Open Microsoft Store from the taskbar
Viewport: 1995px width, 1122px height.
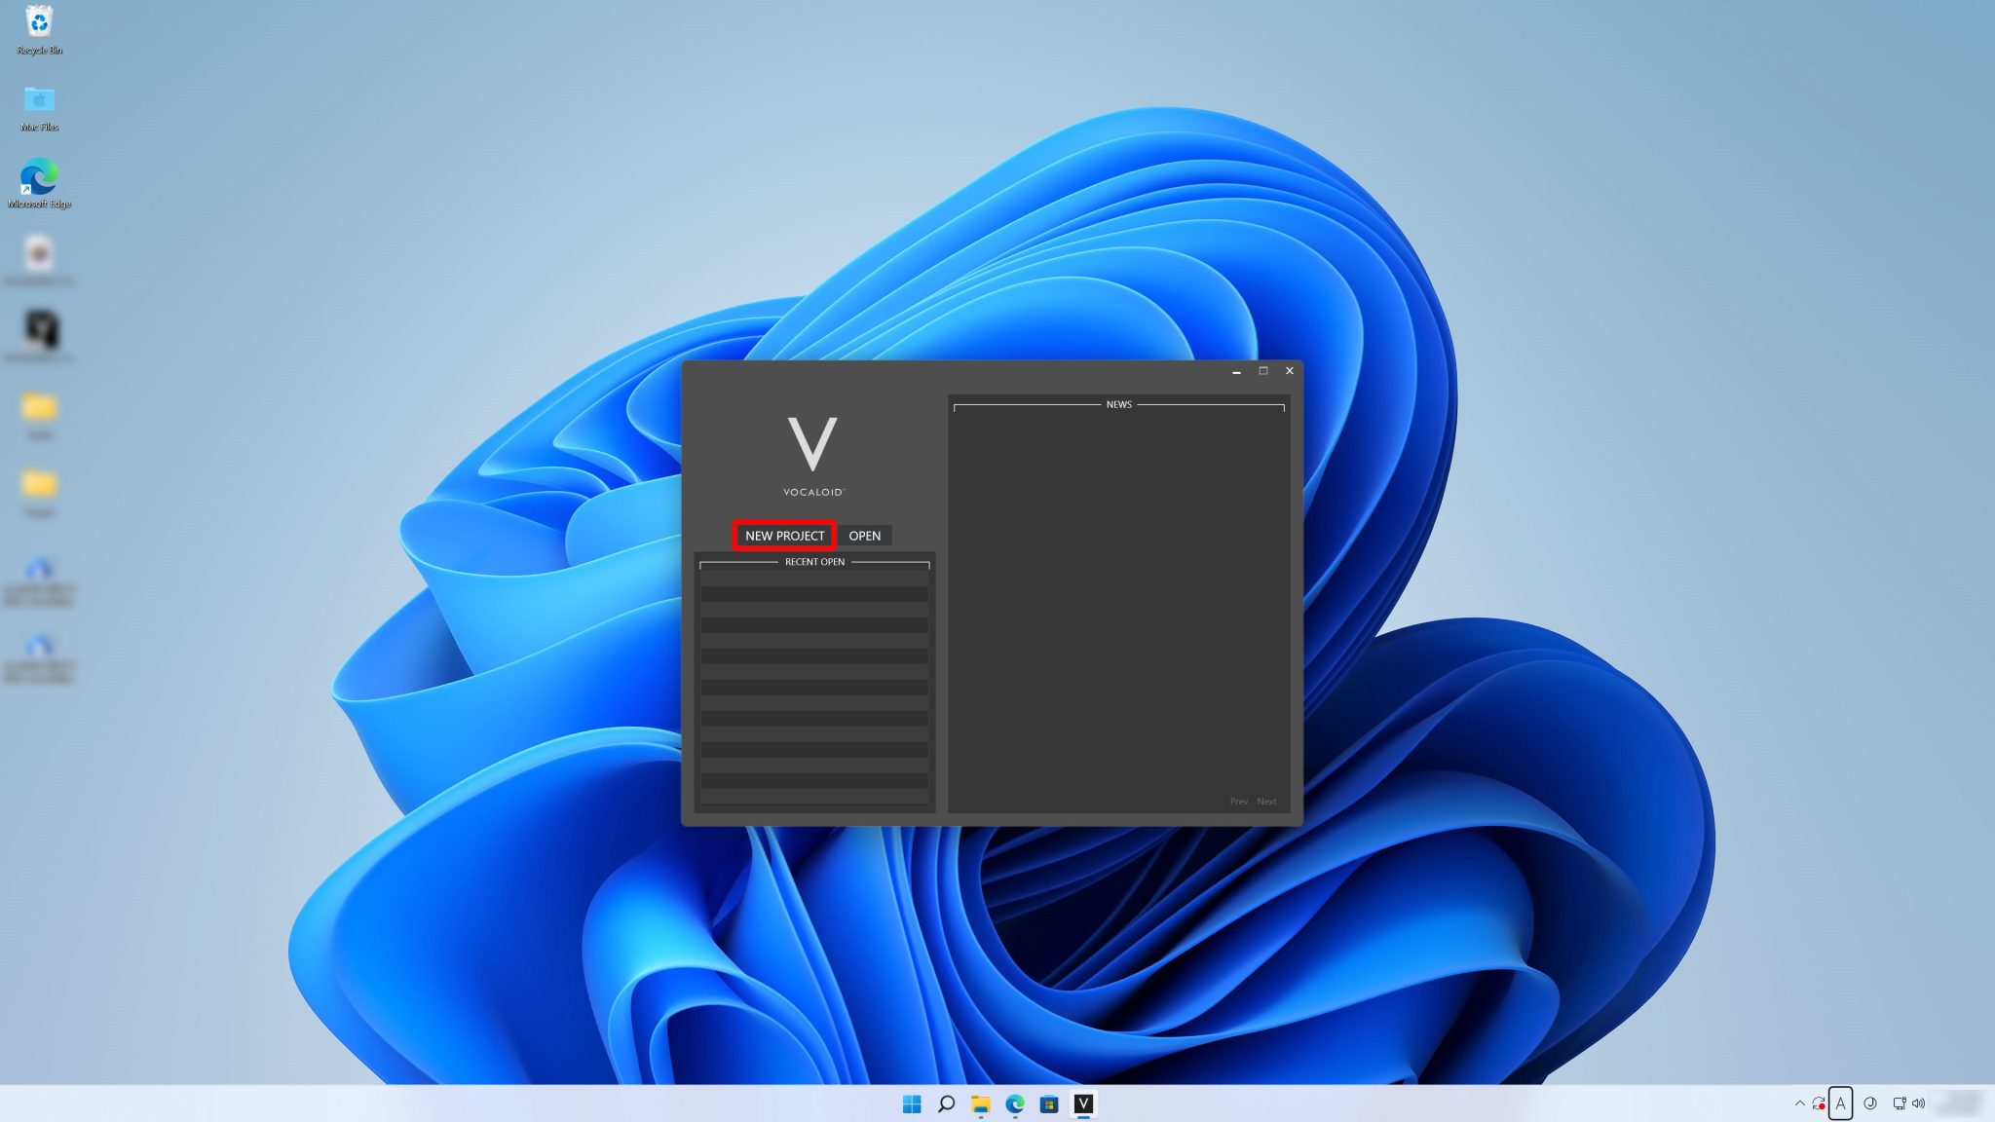click(x=1049, y=1103)
